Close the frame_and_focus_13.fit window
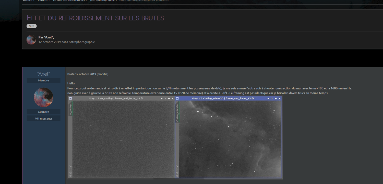 pyautogui.click(x=280, y=98)
